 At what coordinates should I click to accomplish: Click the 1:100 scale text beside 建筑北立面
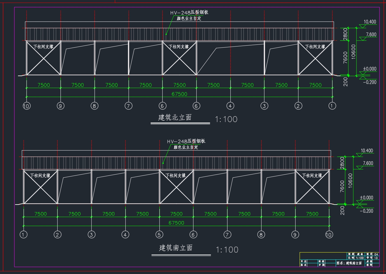pyautogui.click(x=226, y=119)
